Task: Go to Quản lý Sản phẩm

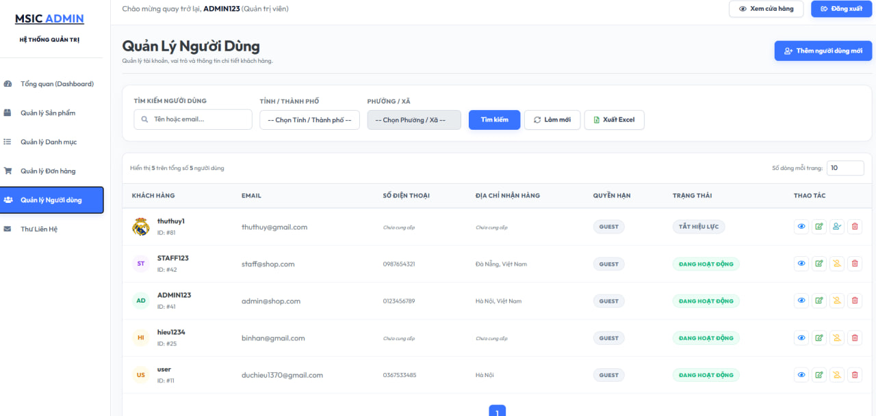Action: (52, 113)
